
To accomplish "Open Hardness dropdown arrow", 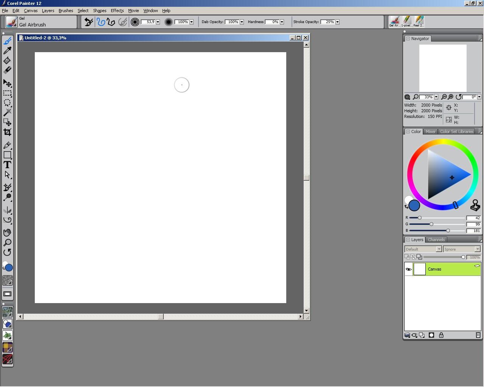I will 282,22.
